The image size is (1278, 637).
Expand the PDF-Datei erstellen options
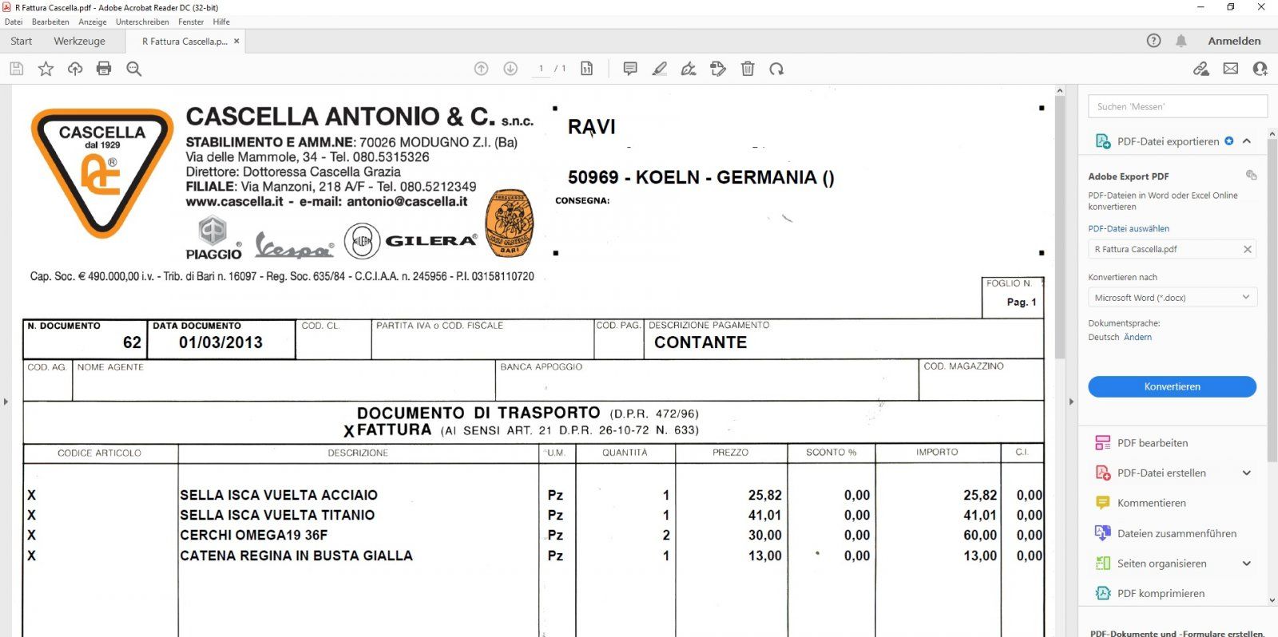coord(1246,473)
